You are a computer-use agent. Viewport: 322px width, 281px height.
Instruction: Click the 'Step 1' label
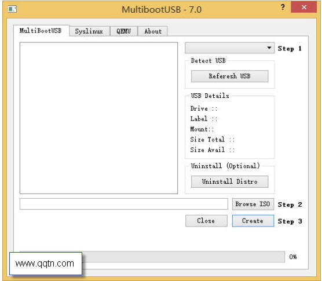(x=290, y=49)
